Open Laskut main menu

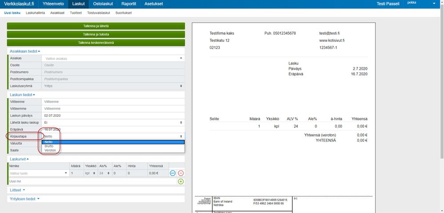click(x=78, y=4)
